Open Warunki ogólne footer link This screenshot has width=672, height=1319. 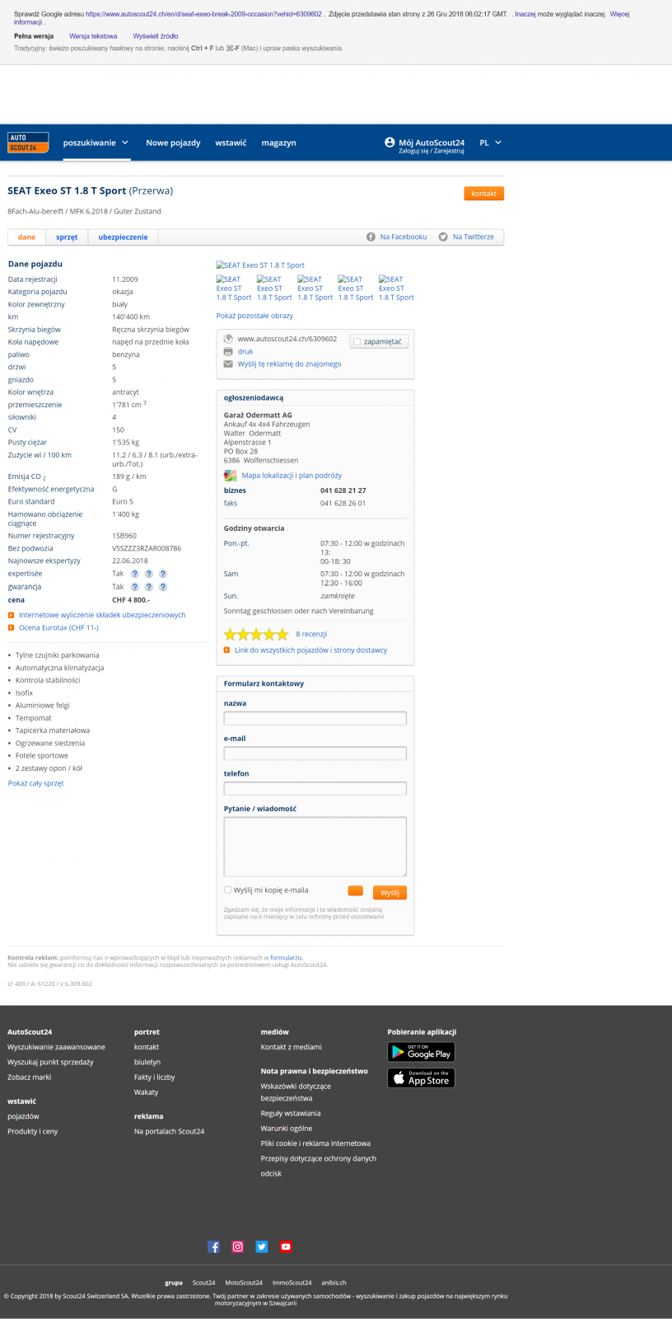tap(286, 1129)
